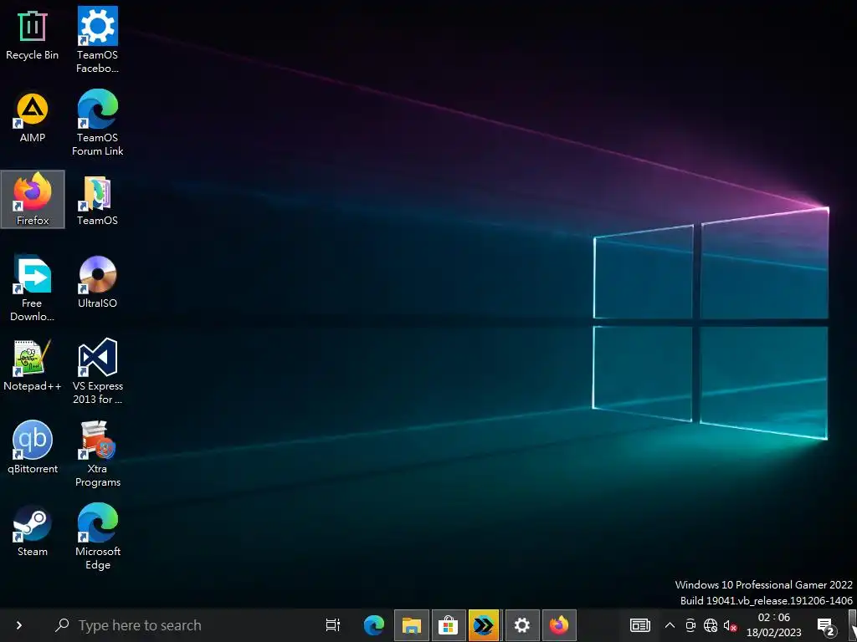Select the AIMP desktop shortcut

33,118
